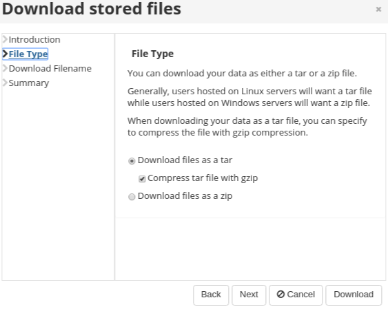Open the Introduction wizard step
388x309 pixels.
click(34, 39)
